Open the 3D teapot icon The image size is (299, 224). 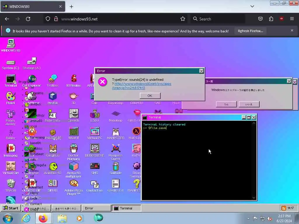[x=74, y=98]
